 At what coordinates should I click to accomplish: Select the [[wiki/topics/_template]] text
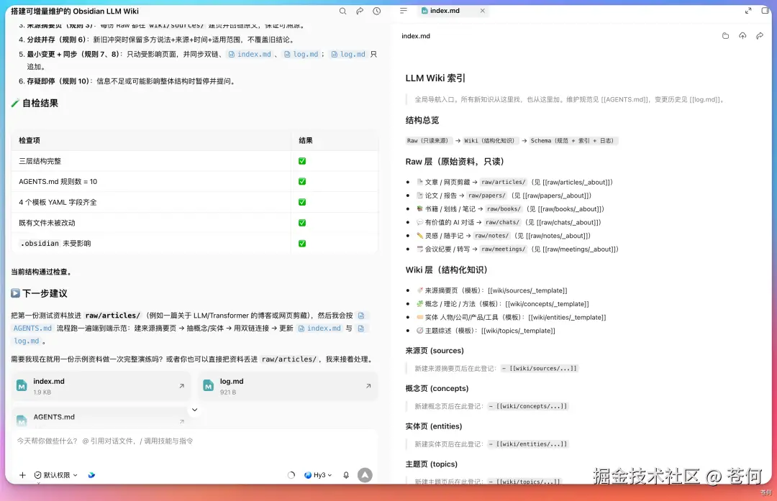(518, 331)
